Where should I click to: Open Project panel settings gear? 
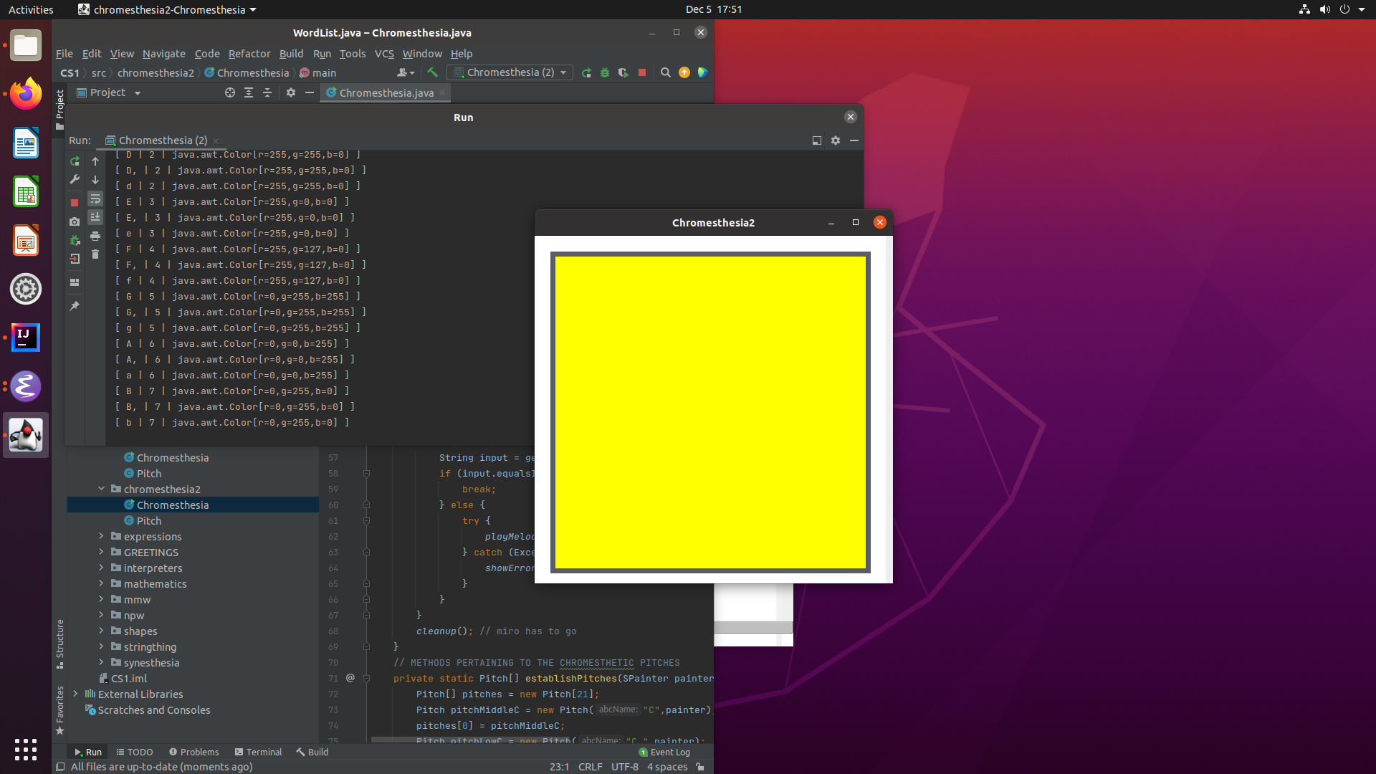pos(291,92)
